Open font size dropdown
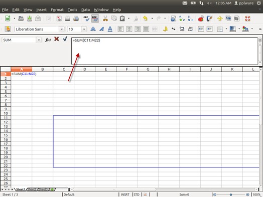Viewport: 263px width, 197px height. (x=84, y=29)
